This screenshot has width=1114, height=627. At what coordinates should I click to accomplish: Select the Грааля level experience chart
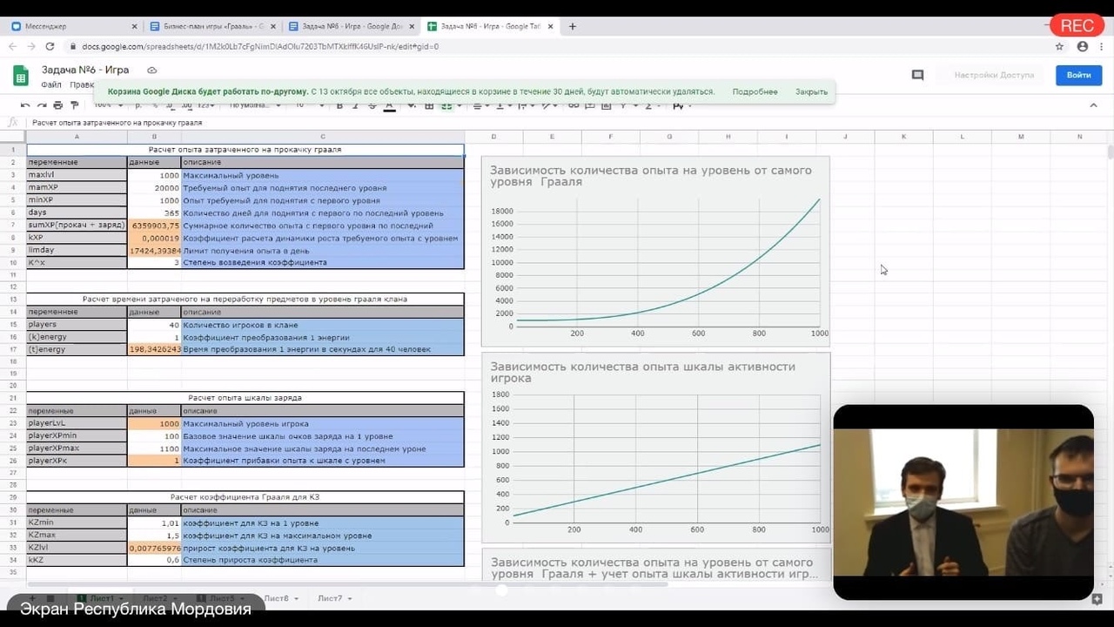point(655,251)
